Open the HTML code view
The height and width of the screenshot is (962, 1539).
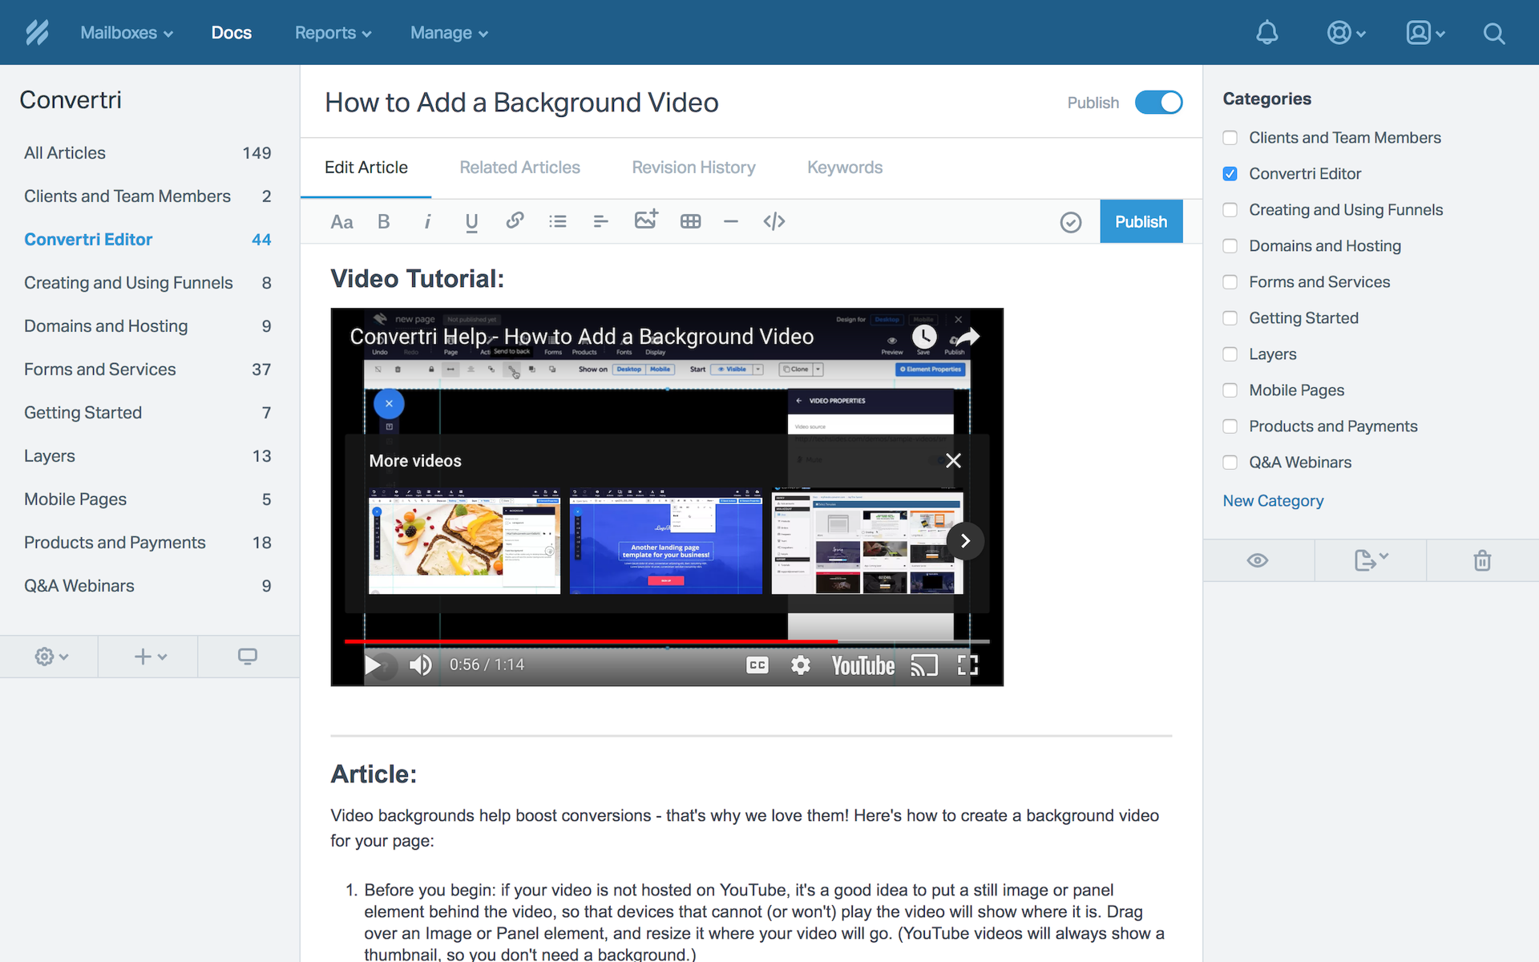(774, 221)
